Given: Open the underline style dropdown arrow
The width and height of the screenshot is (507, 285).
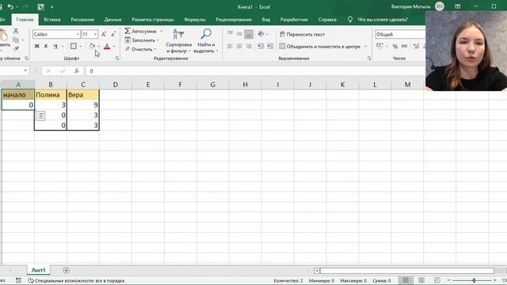Looking at the screenshot, I should [x=63, y=47].
